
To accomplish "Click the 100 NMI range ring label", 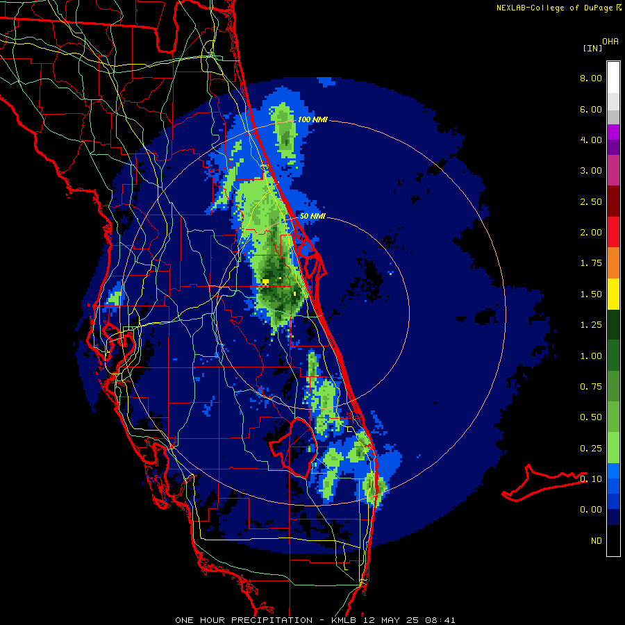I will (312, 119).
